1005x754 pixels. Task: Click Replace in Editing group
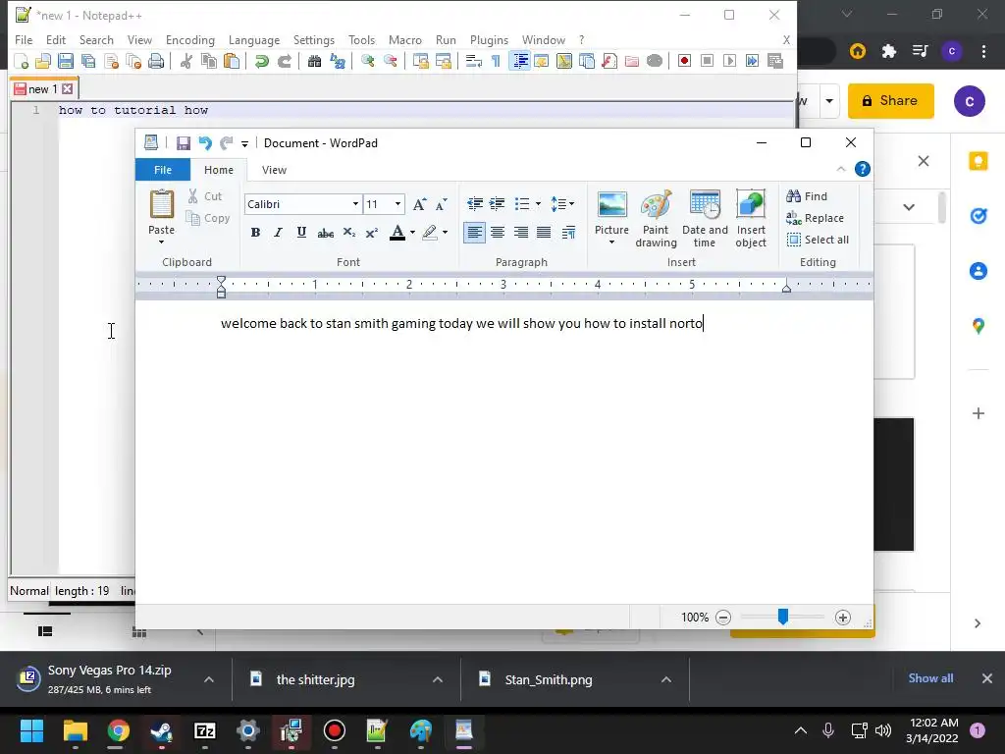(816, 218)
